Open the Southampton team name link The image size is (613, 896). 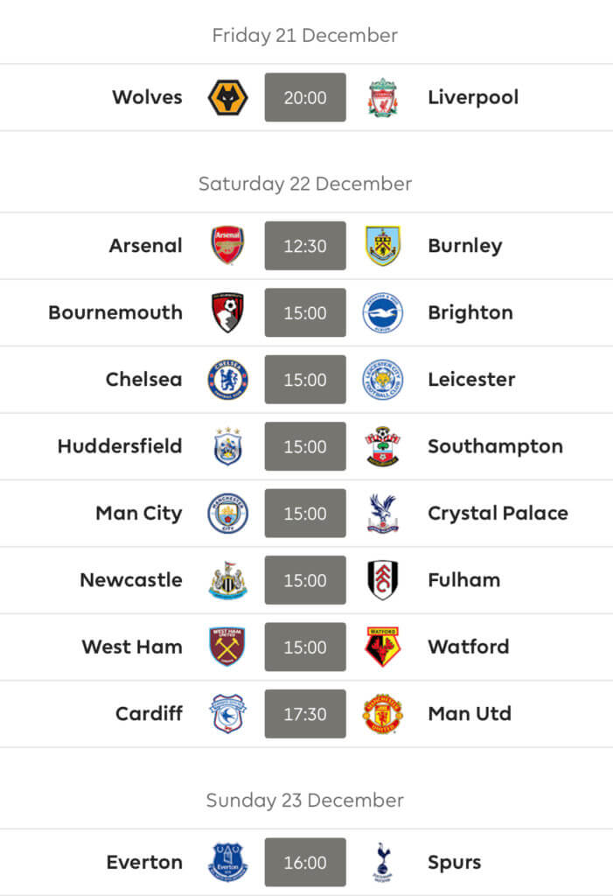pos(495,446)
